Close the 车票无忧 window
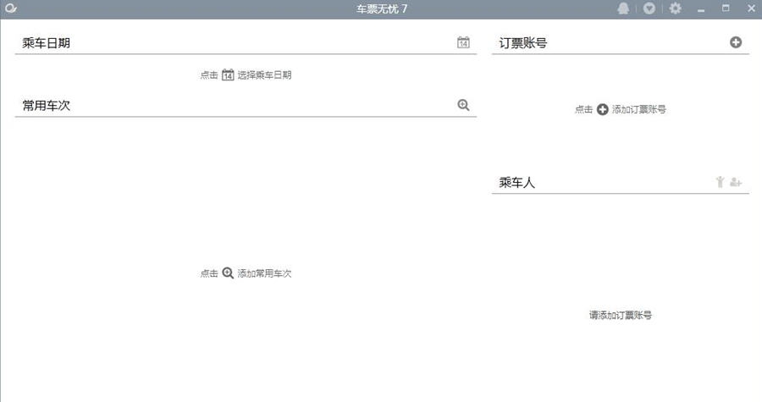Screen dimensions: 762x402 coord(751,8)
